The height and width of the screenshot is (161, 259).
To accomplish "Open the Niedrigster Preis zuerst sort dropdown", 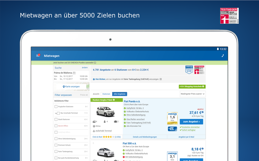I will tap(193, 94).
